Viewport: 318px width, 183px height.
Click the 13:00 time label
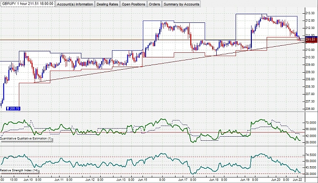pos(14,180)
